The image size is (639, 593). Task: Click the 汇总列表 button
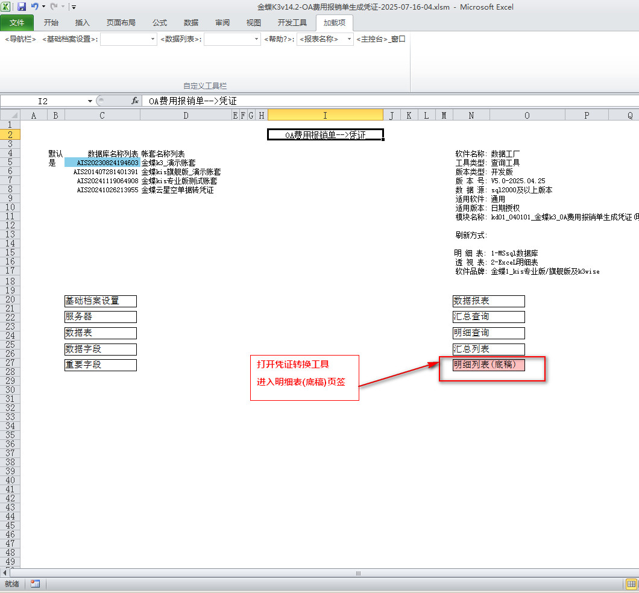[x=489, y=349]
